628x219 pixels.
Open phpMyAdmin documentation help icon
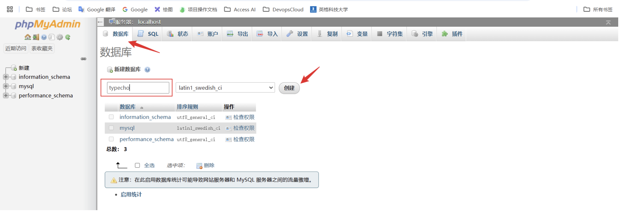[x=44, y=37]
